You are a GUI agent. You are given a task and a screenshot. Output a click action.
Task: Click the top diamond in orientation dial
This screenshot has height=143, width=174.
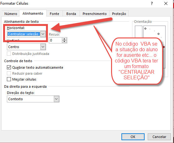click(146, 28)
